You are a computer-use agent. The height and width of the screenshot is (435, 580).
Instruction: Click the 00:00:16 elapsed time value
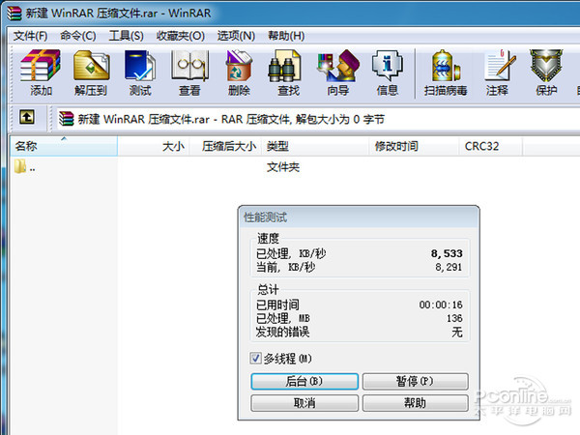pos(441,304)
